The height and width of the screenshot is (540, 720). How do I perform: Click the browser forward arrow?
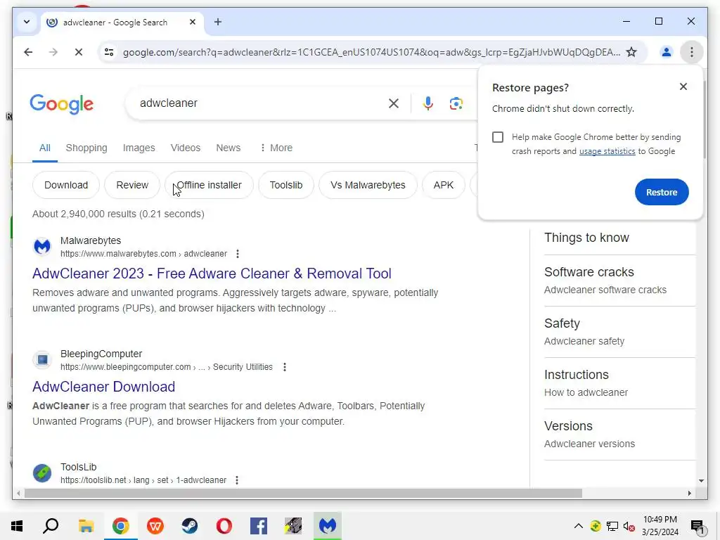point(53,52)
